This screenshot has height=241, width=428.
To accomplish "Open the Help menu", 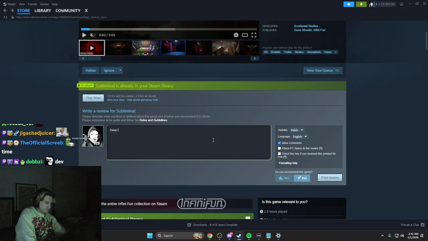I will click(55, 4).
